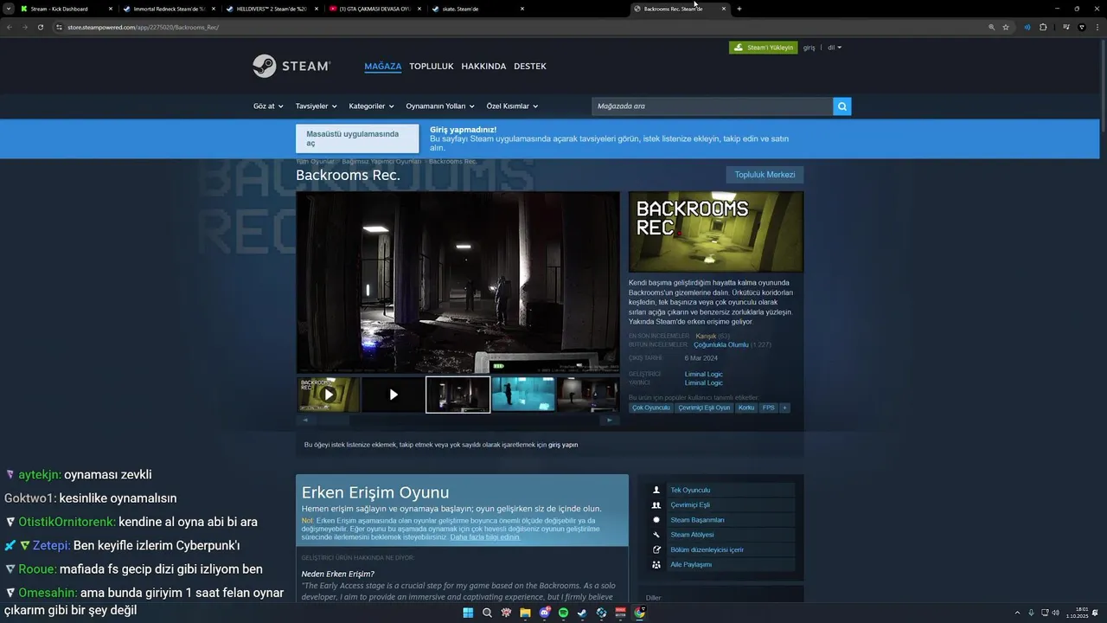This screenshot has height=623, width=1107.
Task: Expand the Oynamanın Yolları dropdown
Action: click(440, 106)
